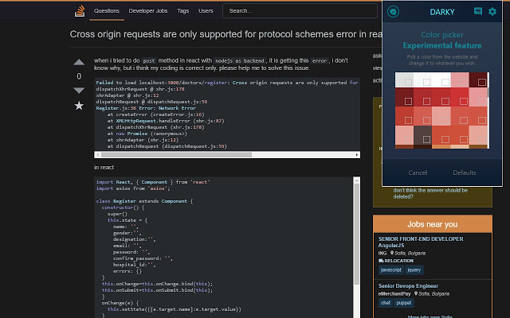The width and height of the screenshot is (510, 318).
Task: Downvote the question with the down arrow
Action: [79, 90]
